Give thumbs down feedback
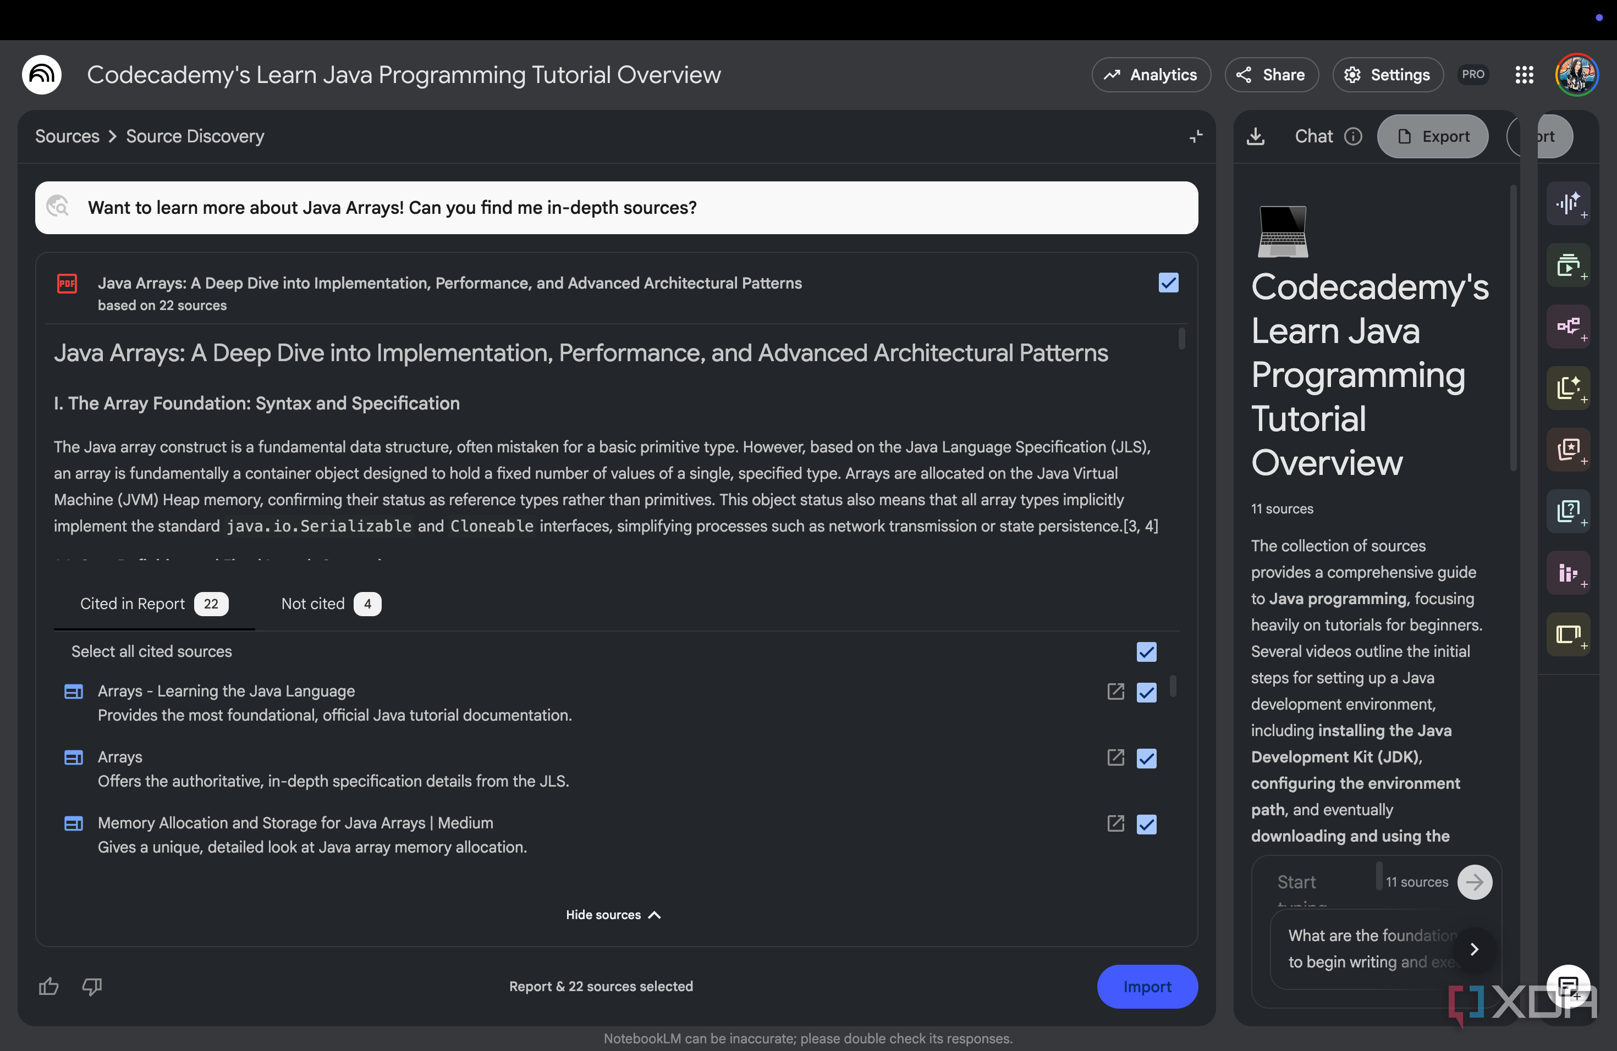This screenshot has width=1617, height=1051. coord(92,987)
